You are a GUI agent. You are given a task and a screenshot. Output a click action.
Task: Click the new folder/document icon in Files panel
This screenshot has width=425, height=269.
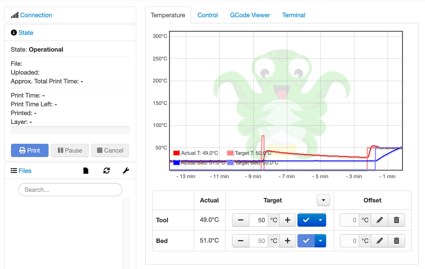pyautogui.click(x=86, y=170)
